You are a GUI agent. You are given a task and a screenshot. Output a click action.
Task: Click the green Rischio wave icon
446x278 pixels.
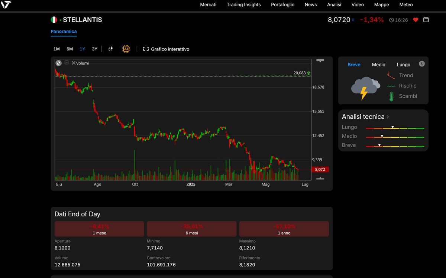tap(391, 86)
